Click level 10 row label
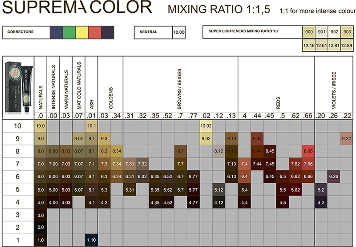The height and width of the screenshot is (247, 356). (17, 126)
